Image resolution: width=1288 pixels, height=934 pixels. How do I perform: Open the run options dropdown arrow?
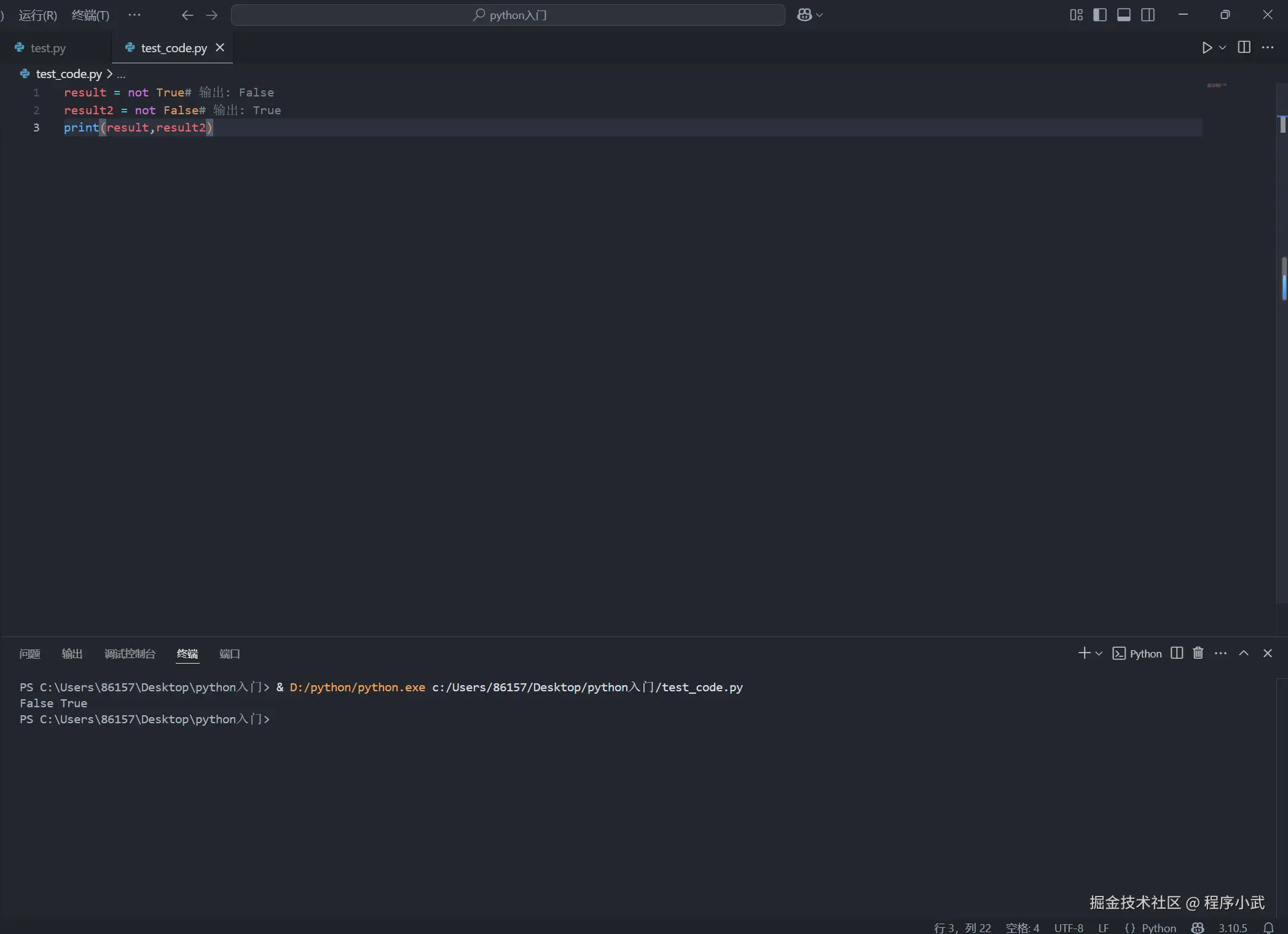tap(1222, 48)
